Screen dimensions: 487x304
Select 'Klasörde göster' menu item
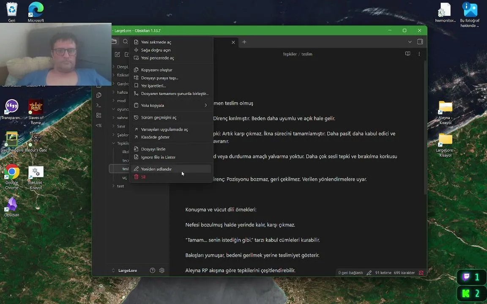click(x=172, y=137)
